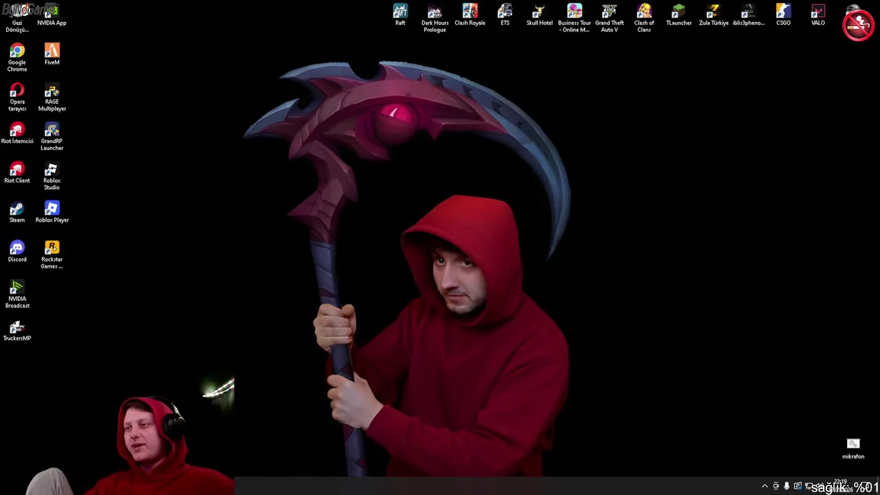This screenshot has height=495, width=880.
Task: Select the mikrafon desktop file
Action: point(853,449)
